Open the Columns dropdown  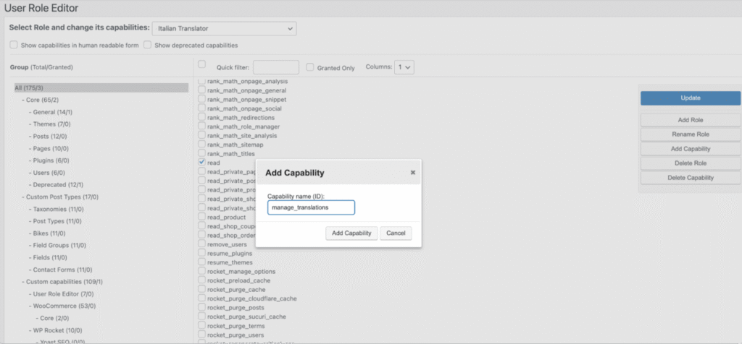pyautogui.click(x=404, y=67)
